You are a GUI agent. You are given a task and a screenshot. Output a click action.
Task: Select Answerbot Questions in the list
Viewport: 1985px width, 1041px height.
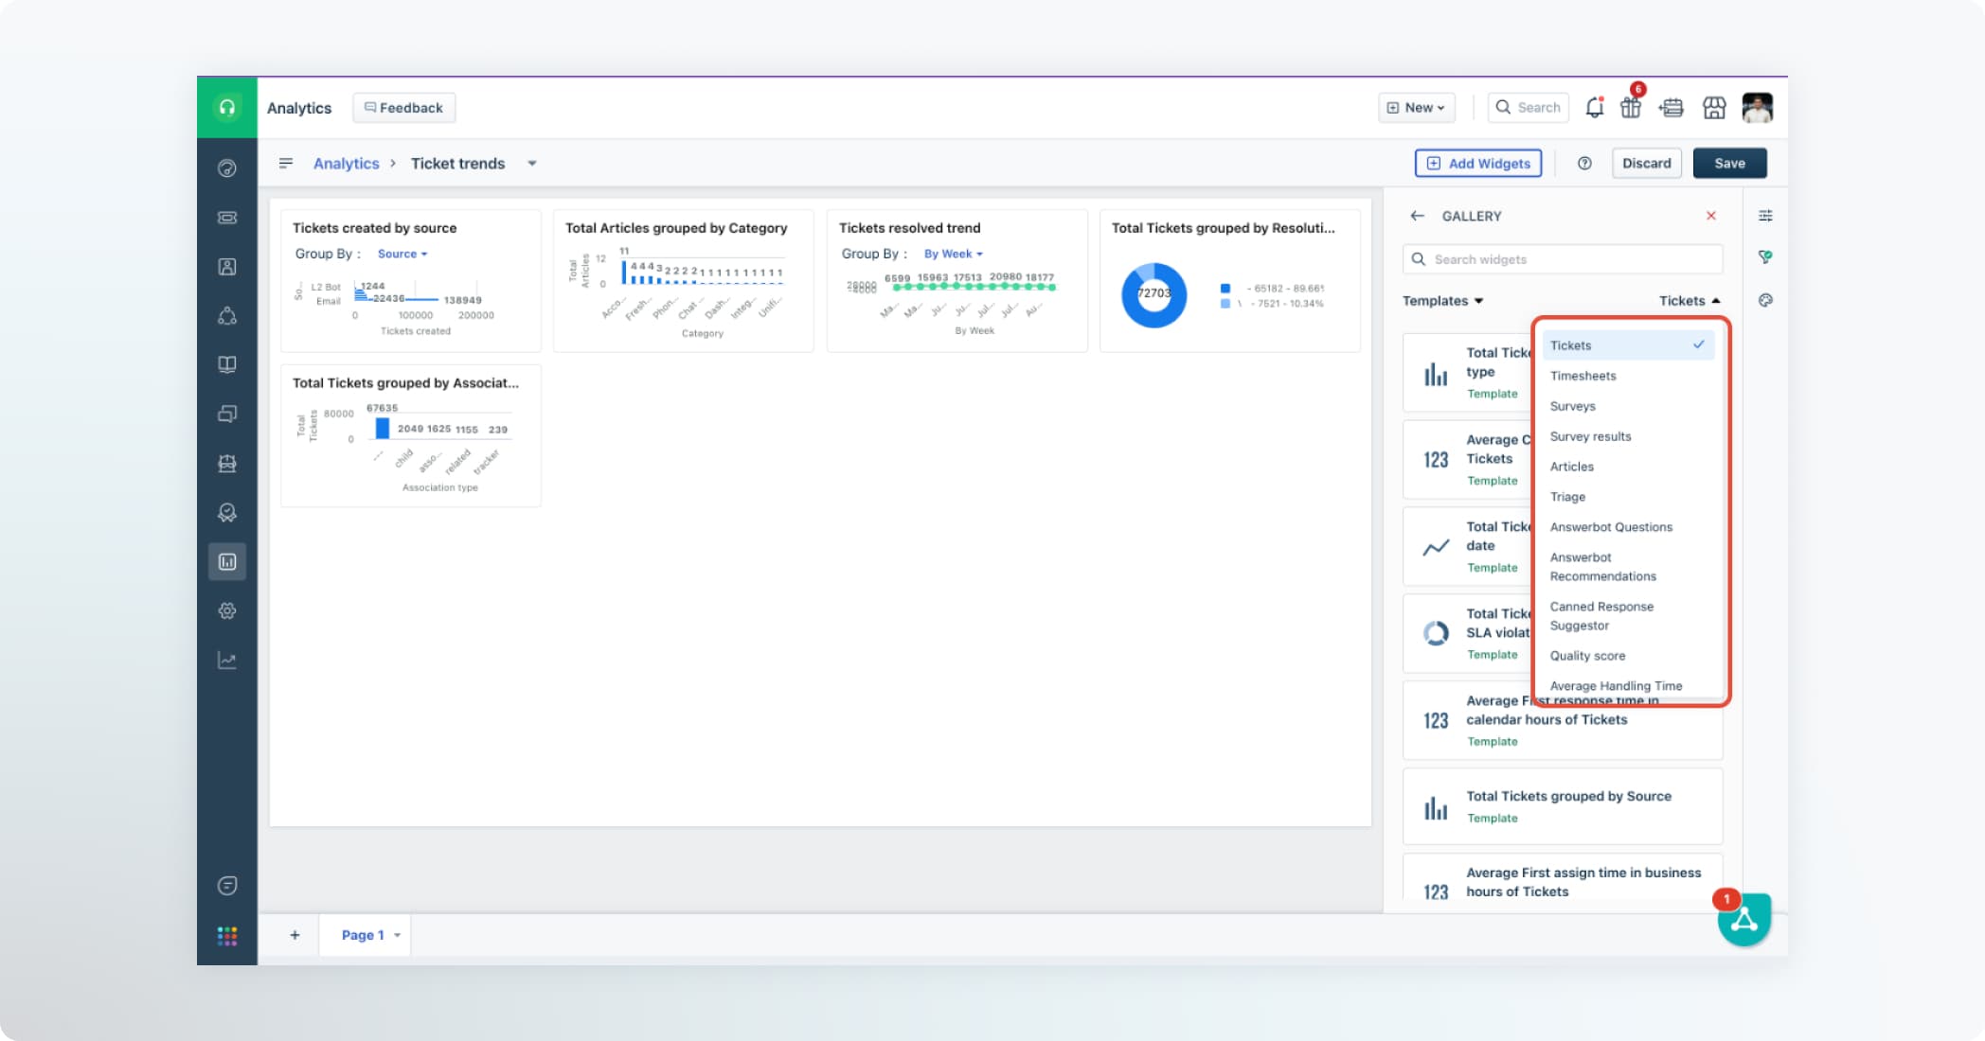point(1627,527)
